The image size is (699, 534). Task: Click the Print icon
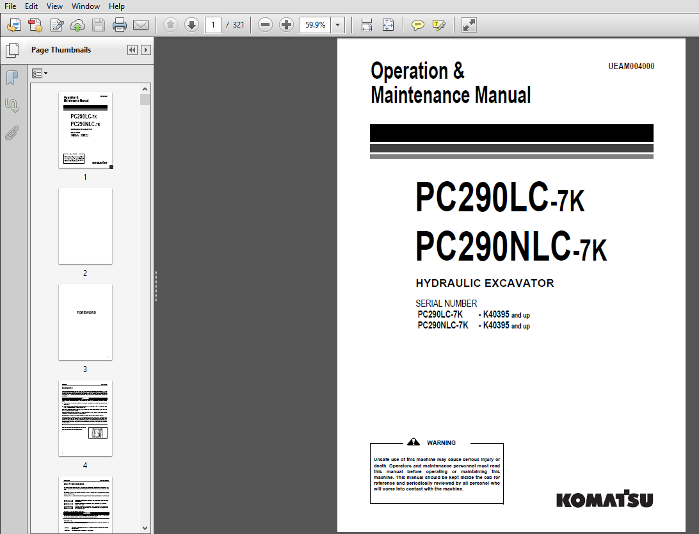[120, 25]
